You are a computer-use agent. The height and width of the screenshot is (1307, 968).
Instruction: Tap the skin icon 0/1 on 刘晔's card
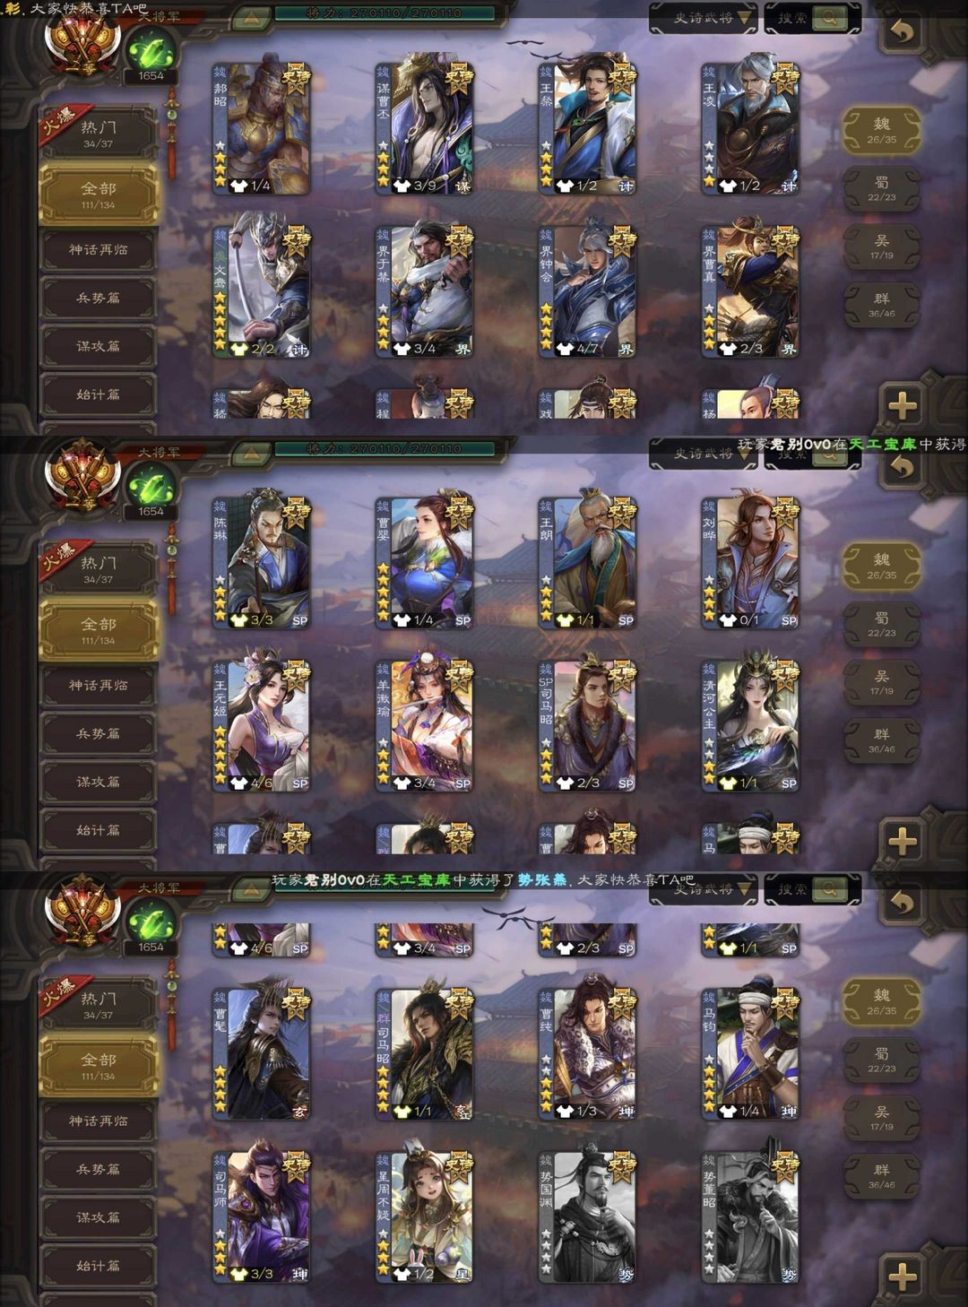pyautogui.click(x=728, y=619)
